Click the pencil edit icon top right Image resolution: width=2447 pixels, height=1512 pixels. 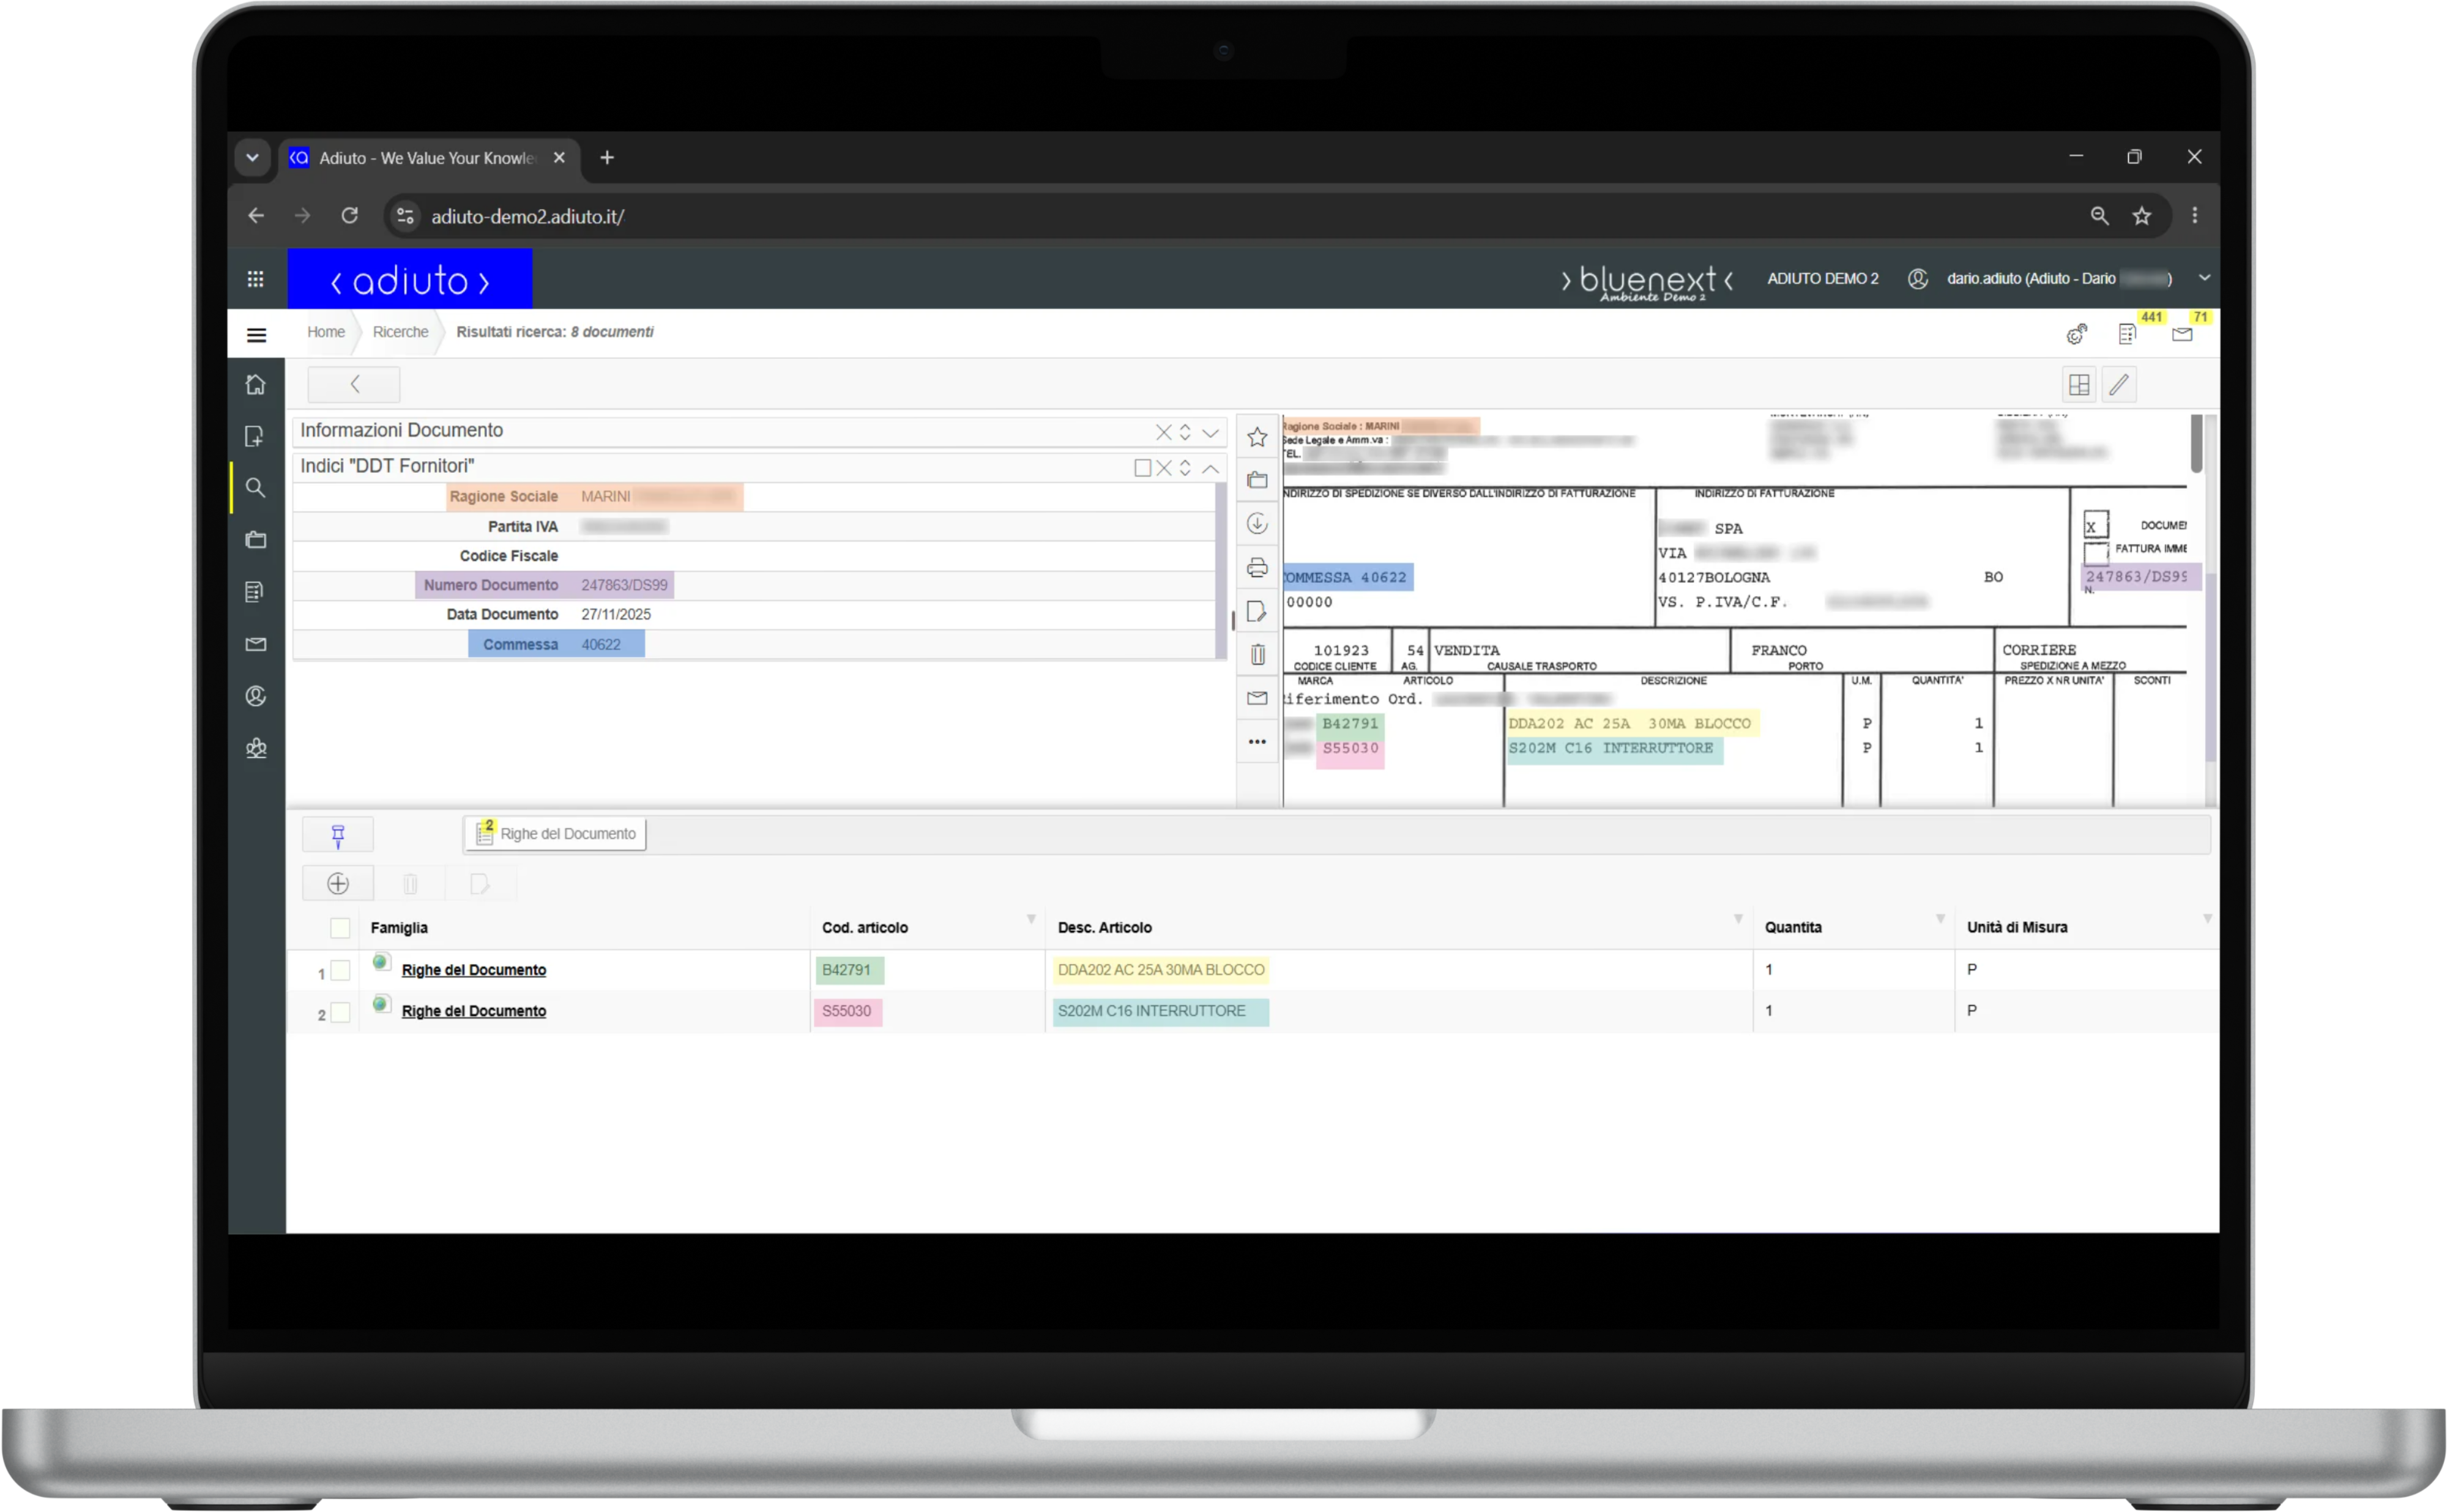tap(2119, 385)
